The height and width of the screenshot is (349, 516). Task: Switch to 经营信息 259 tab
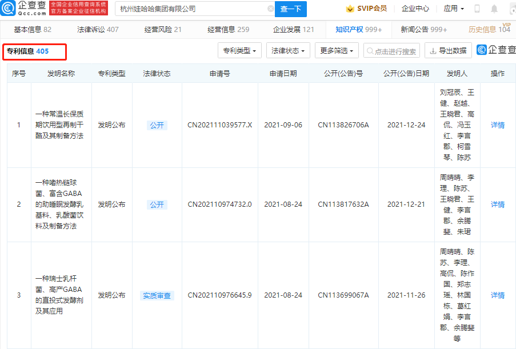click(x=228, y=30)
